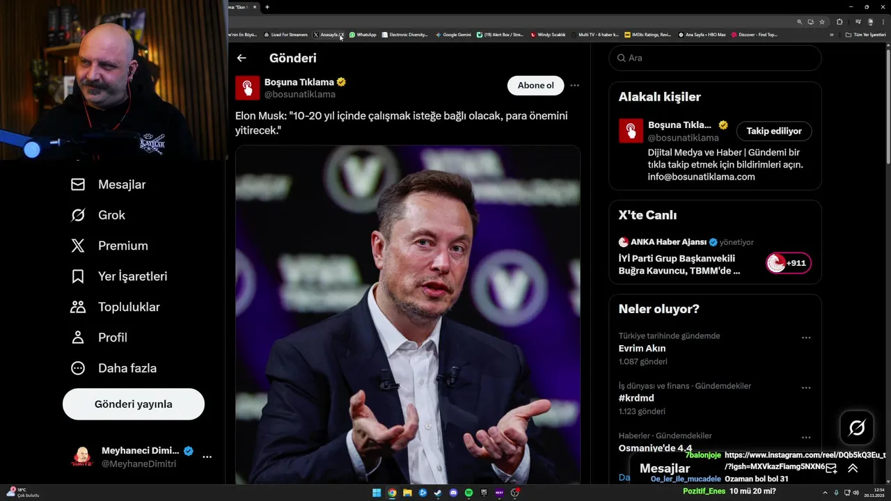This screenshot has width=891, height=501.
Task: Show hidden system tray icons
Action: coord(825,493)
